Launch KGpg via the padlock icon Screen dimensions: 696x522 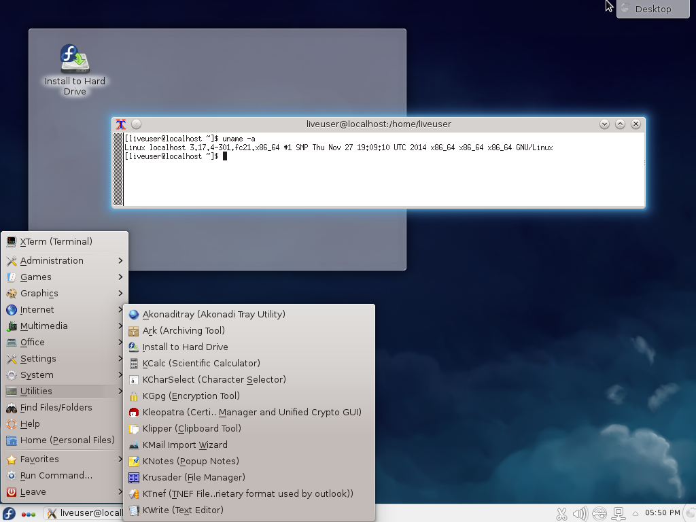pyautogui.click(x=134, y=396)
